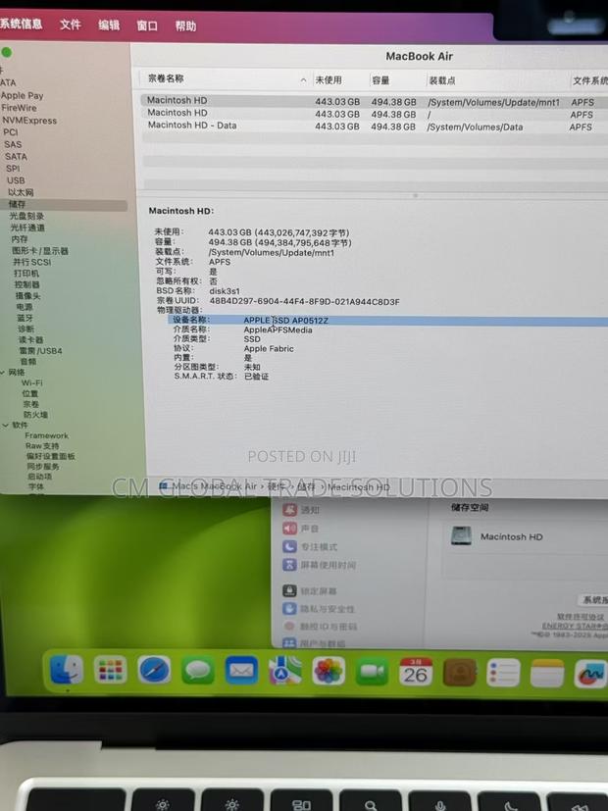Select 防火墙 under 网络
Image resolution: width=608 pixels, height=811 pixels.
pos(35,414)
